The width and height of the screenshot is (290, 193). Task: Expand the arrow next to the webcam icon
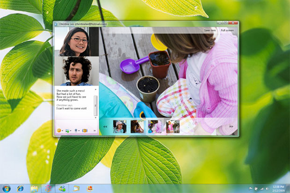79,131
